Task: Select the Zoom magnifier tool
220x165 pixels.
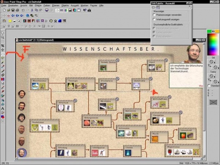Action: tap(3, 37)
